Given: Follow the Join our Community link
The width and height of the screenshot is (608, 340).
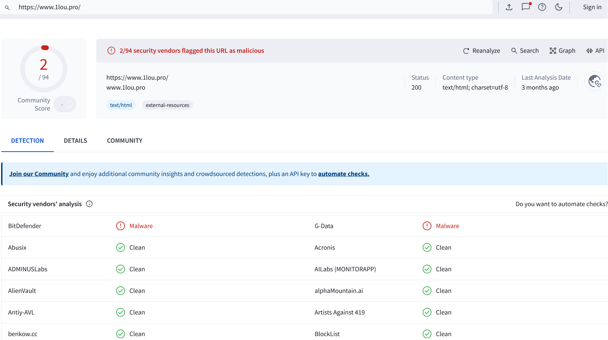Looking at the screenshot, I should pyautogui.click(x=39, y=174).
